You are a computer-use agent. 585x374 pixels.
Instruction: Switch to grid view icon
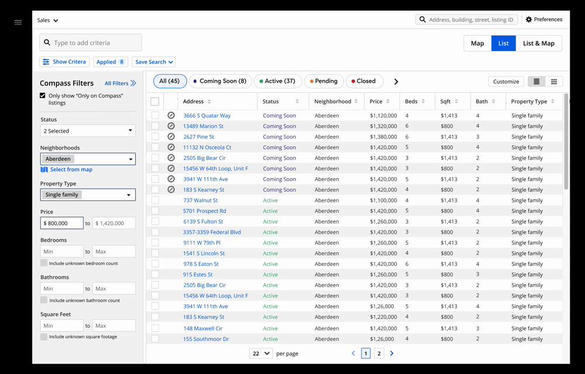click(x=554, y=82)
